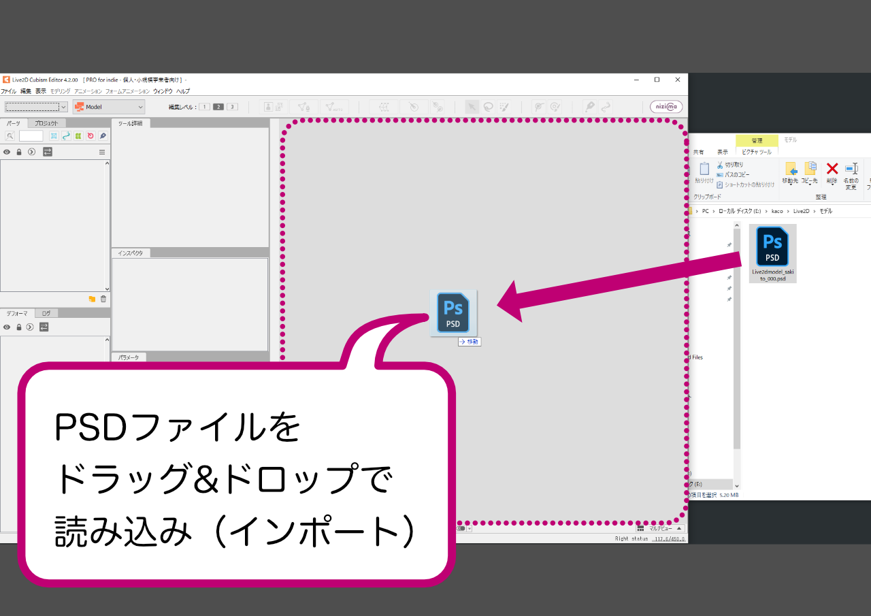Select the brush selection tool
This screenshot has height=616, width=871.
click(504, 107)
